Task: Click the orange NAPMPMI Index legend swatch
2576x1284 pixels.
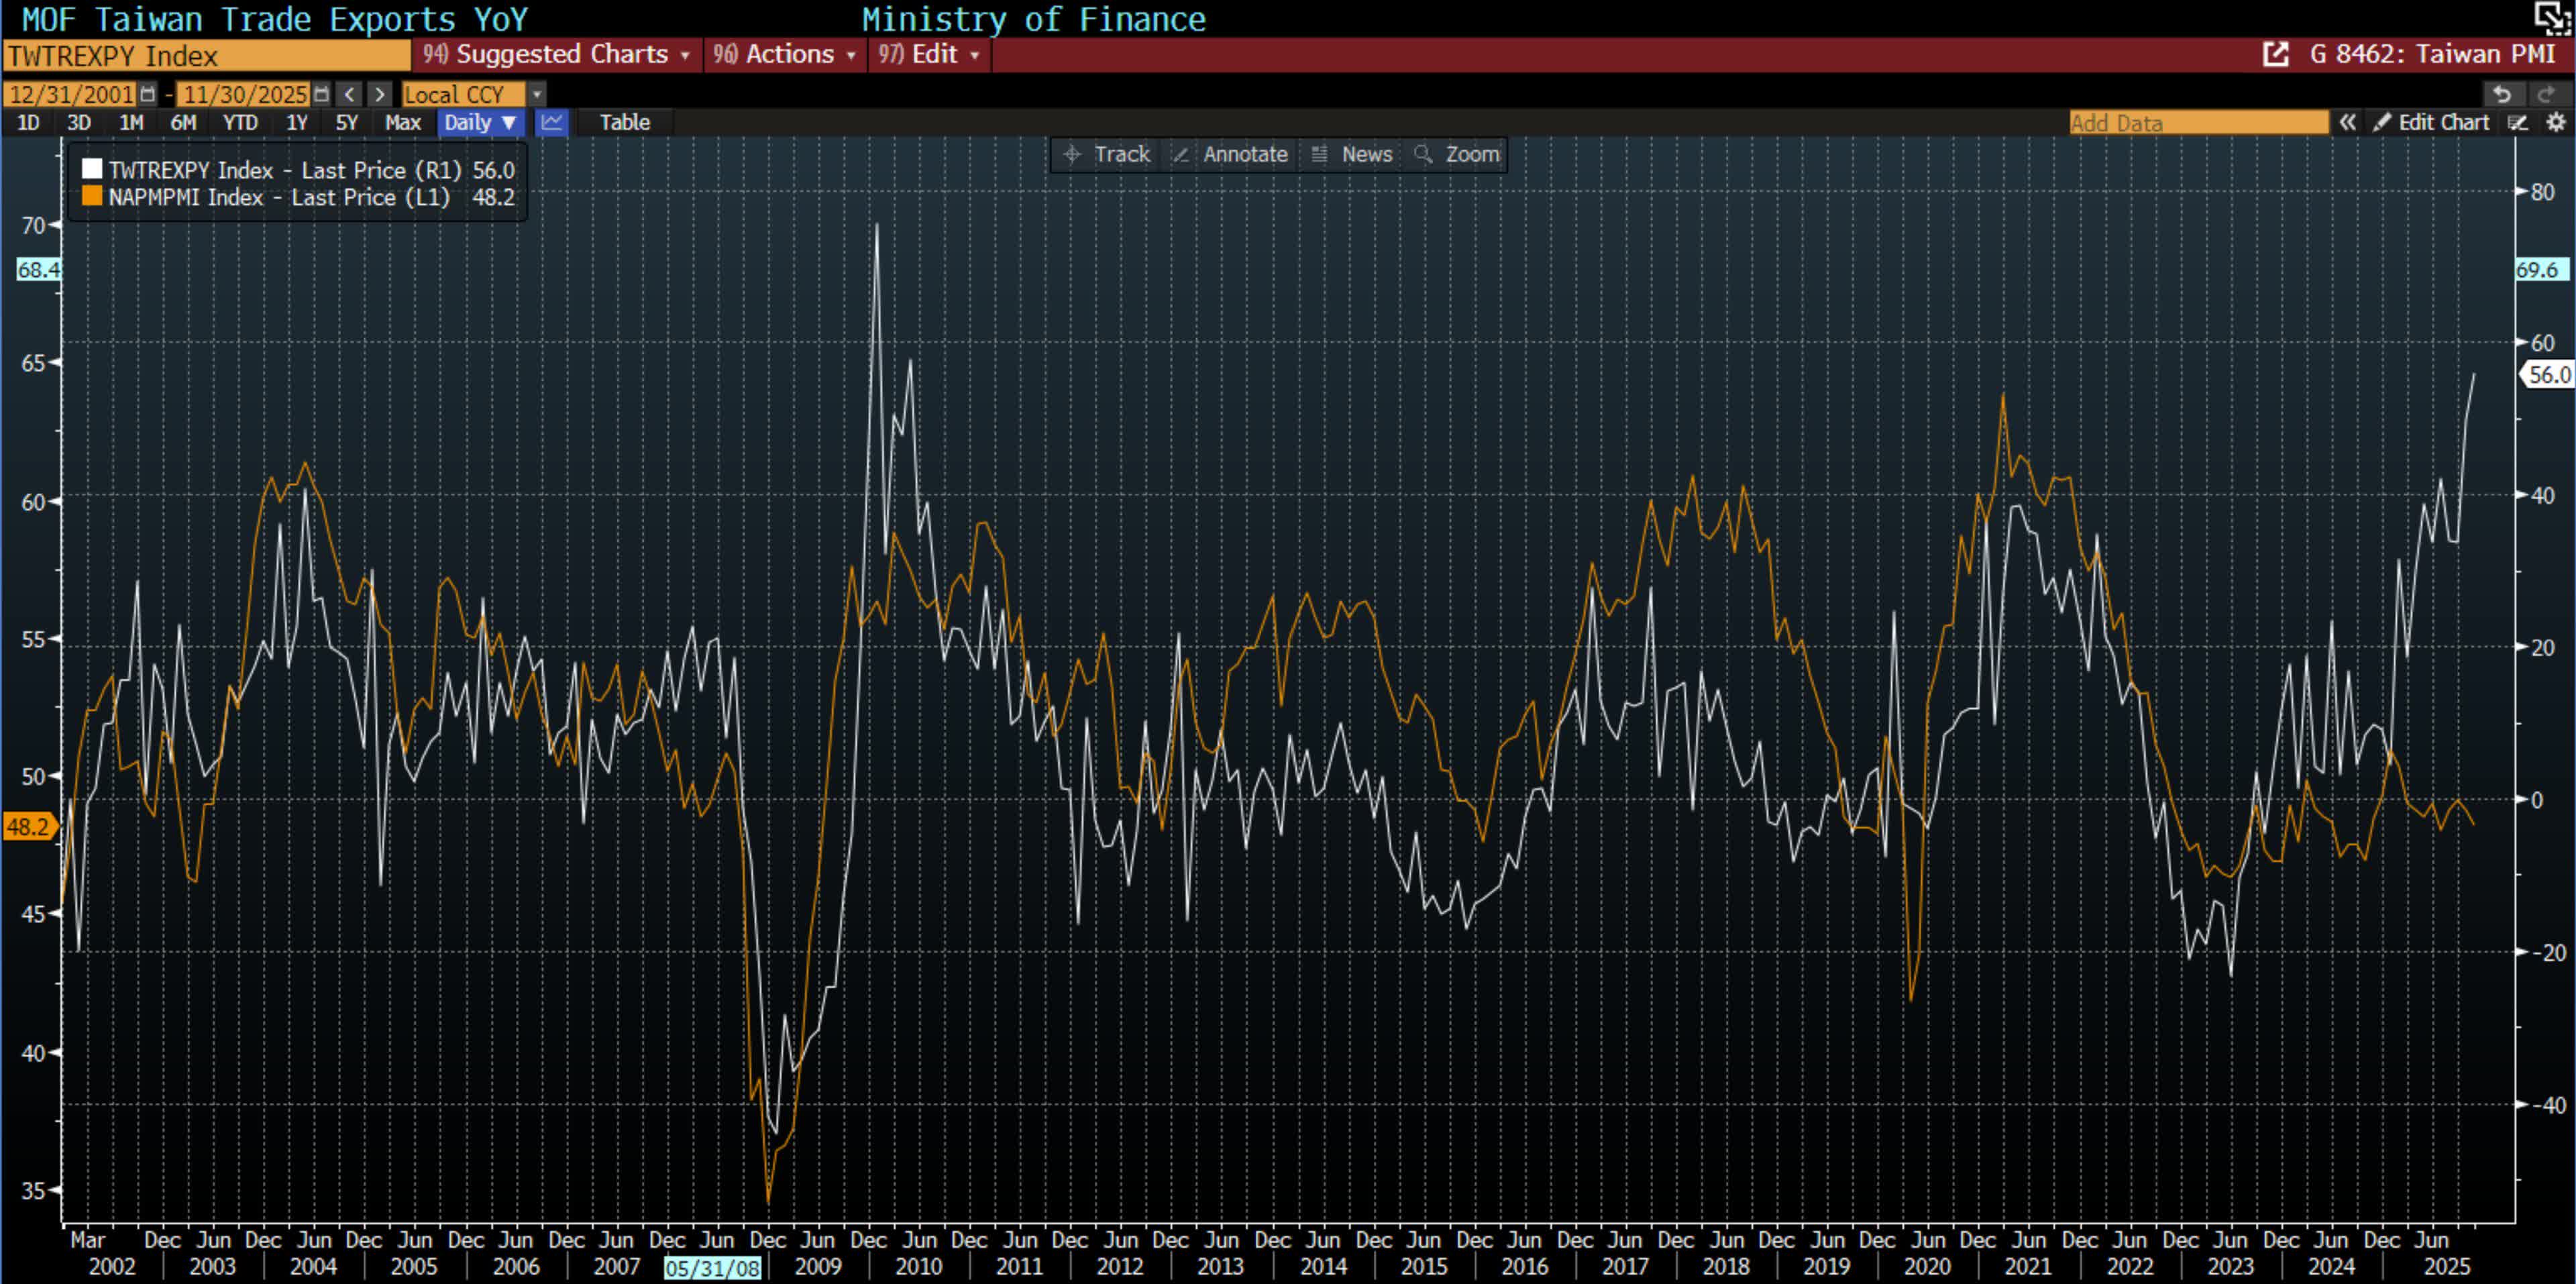Action: (x=92, y=196)
